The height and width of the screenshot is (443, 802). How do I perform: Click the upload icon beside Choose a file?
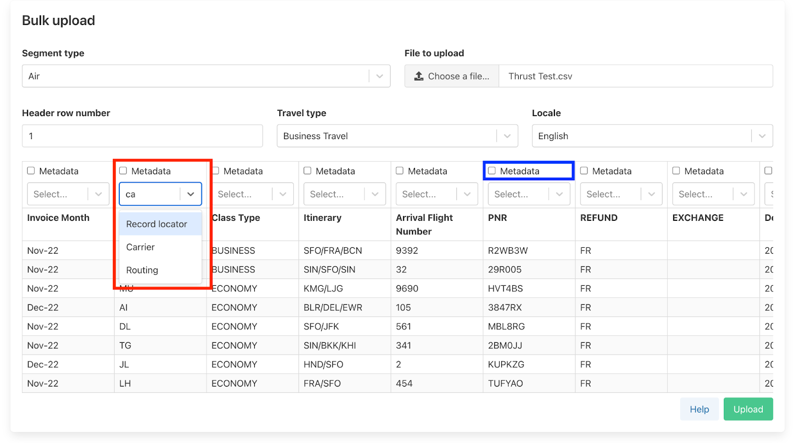419,76
